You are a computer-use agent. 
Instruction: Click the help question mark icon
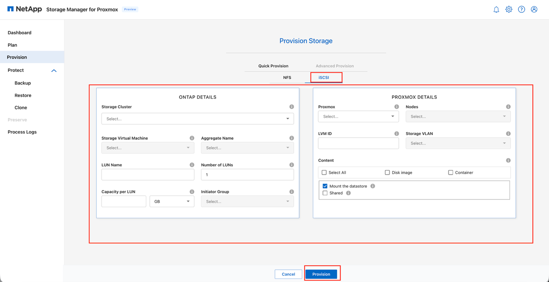pyautogui.click(x=522, y=9)
